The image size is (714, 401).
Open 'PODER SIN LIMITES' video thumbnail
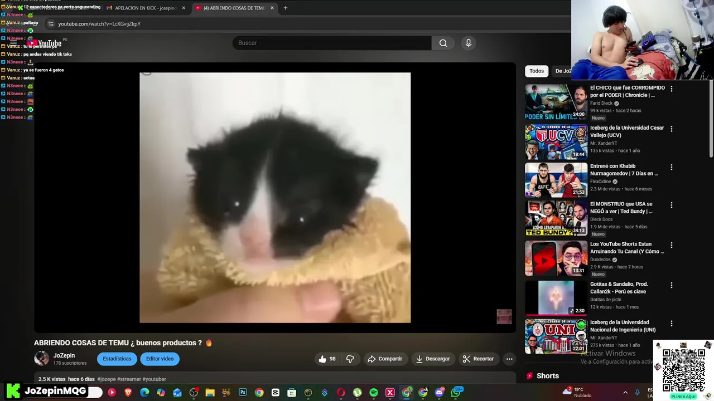(x=556, y=102)
